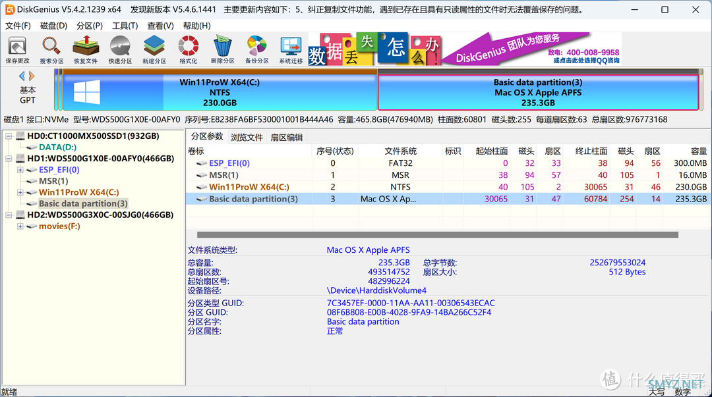The width and height of the screenshot is (712, 397).
Task: Select DATA(D:) in the disk tree
Action: point(57,147)
